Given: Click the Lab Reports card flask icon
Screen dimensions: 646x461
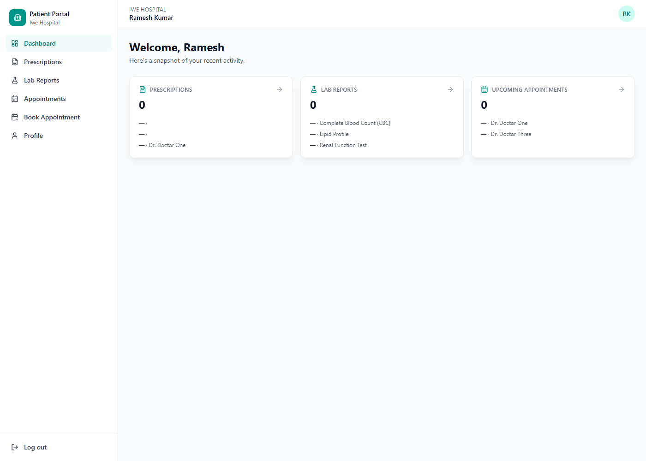Looking at the screenshot, I should 314,89.
